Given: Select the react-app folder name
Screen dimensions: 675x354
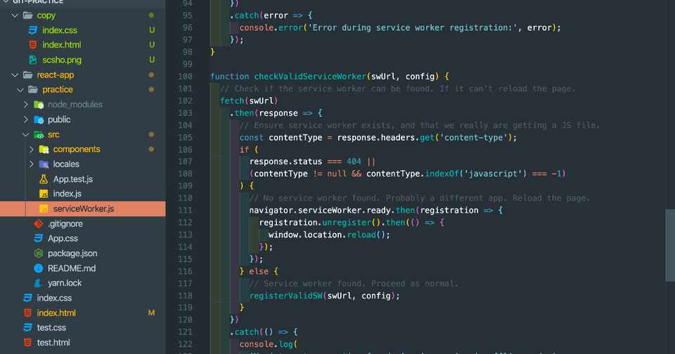Looking at the screenshot, I should [55, 75].
